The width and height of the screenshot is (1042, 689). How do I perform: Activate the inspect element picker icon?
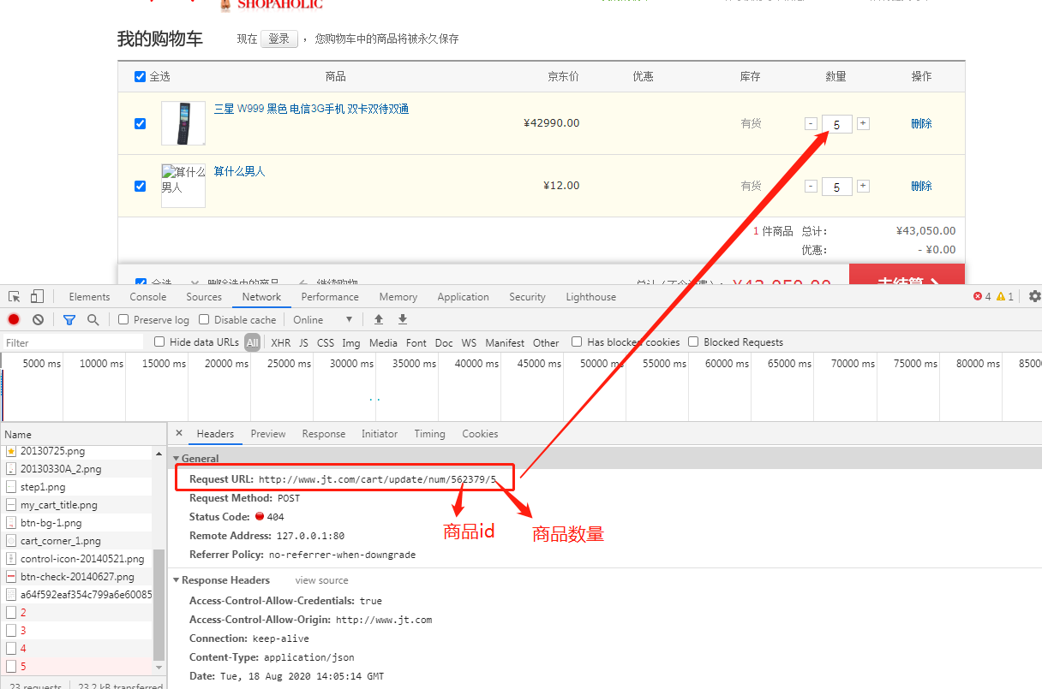(x=15, y=296)
